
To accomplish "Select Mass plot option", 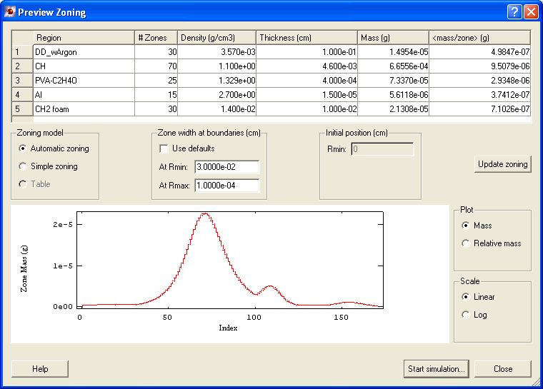I will coord(467,226).
